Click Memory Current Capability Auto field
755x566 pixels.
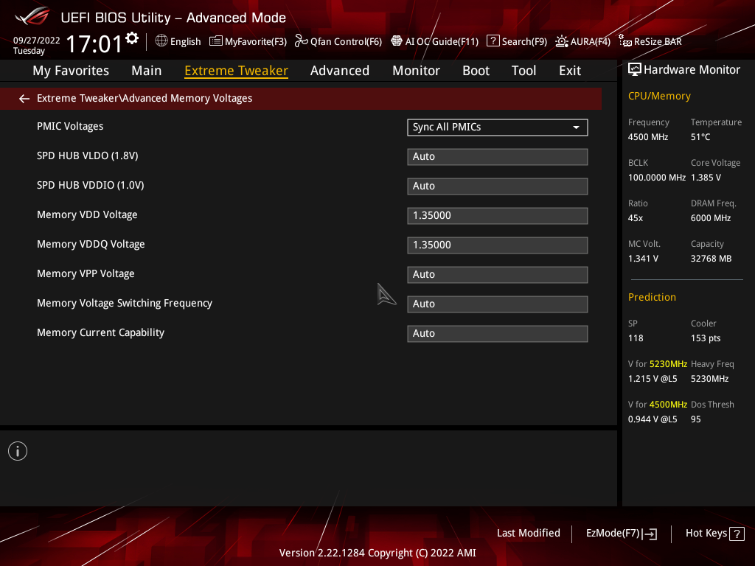point(498,334)
